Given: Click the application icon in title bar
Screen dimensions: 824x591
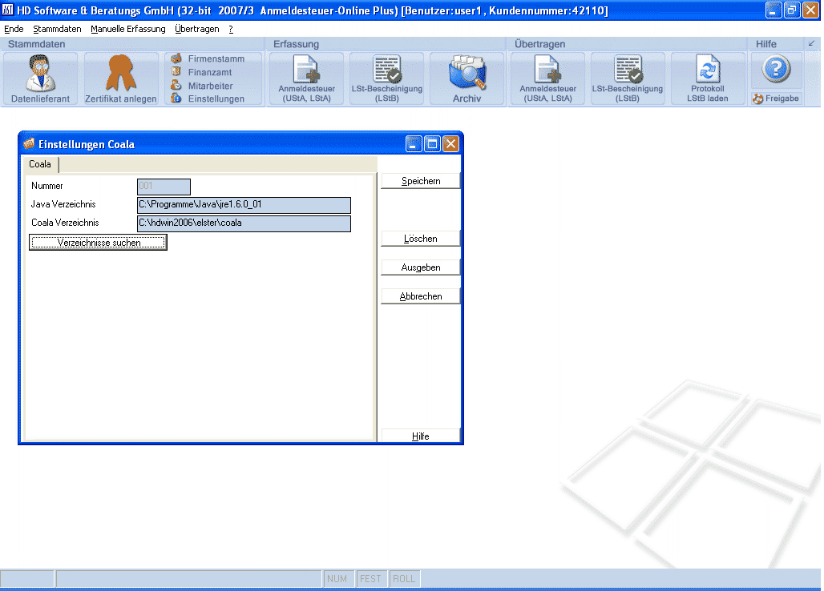Looking at the screenshot, I should [x=7, y=10].
